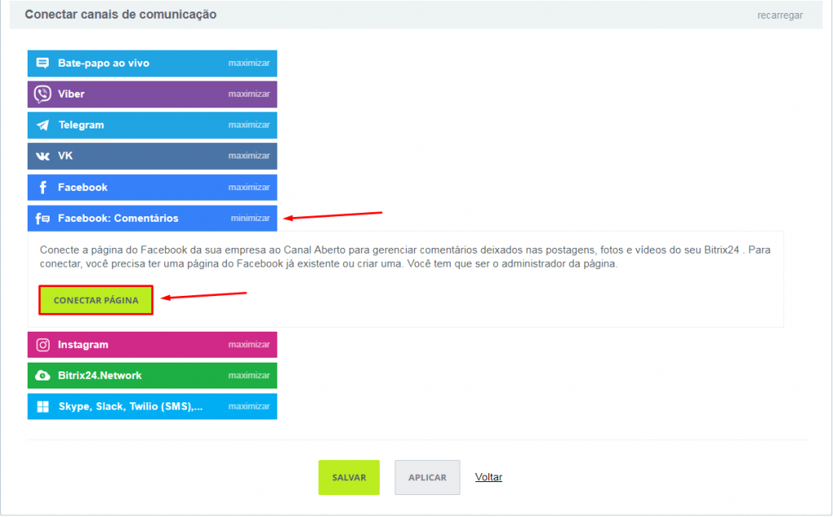Click the Windows-style grid icon for Skype, Slack
The width and height of the screenshot is (833, 517).
click(43, 406)
